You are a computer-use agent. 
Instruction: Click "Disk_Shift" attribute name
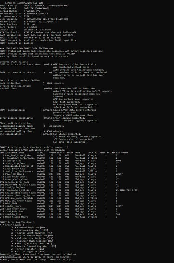12,204
